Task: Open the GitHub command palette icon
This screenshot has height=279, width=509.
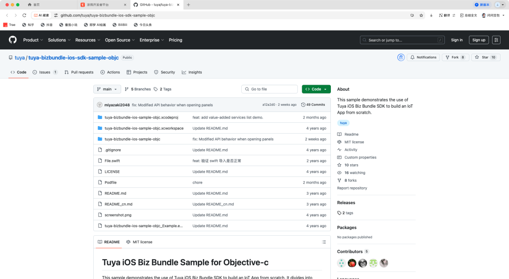Action: (x=496, y=40)
